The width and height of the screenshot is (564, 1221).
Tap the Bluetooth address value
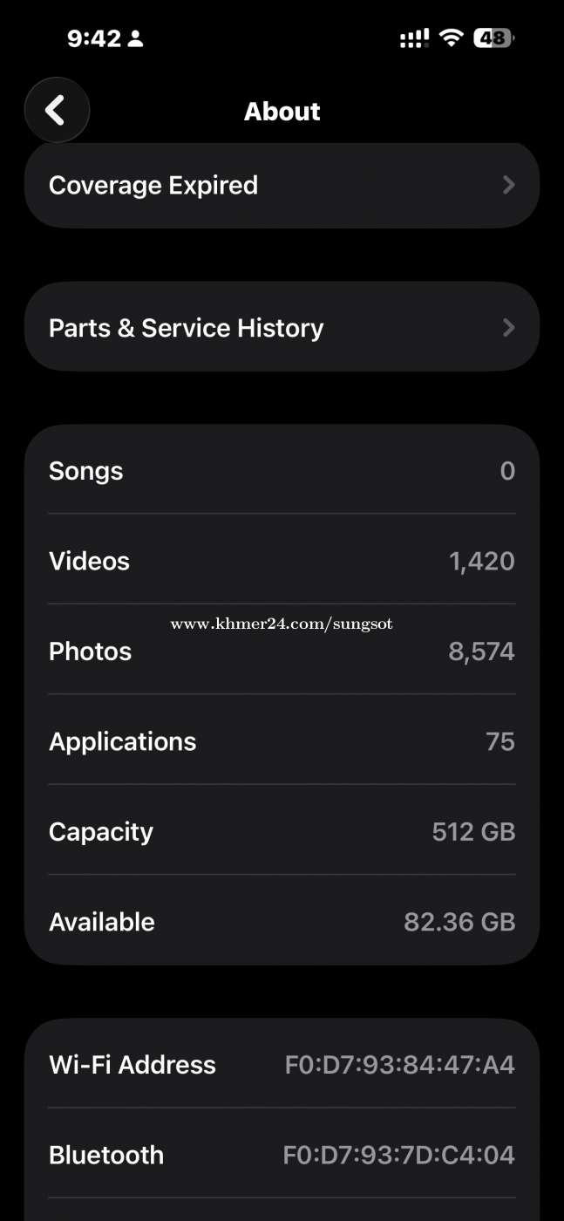(398, 1155)
